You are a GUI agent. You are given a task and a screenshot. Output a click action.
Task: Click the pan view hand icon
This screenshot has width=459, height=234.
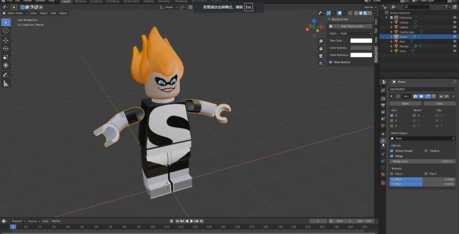[321, 49]
